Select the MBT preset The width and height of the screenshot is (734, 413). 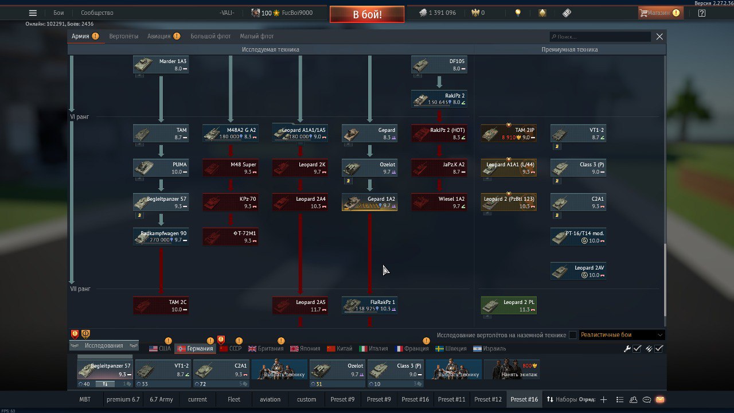coord(85,399)
